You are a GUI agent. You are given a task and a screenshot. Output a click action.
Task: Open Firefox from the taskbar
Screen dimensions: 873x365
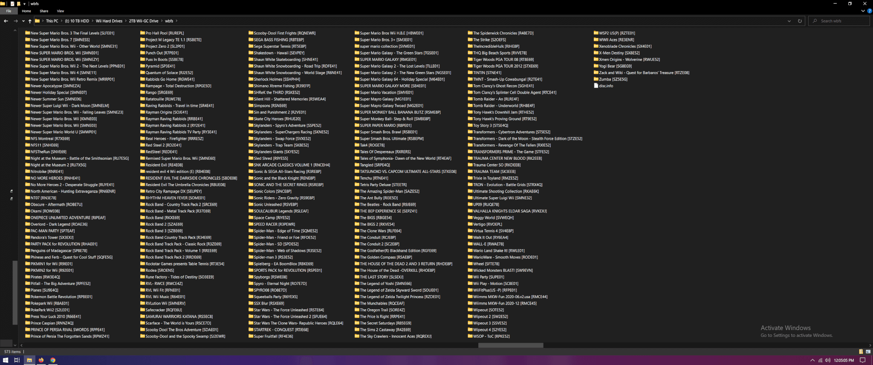tap(41, 360)
